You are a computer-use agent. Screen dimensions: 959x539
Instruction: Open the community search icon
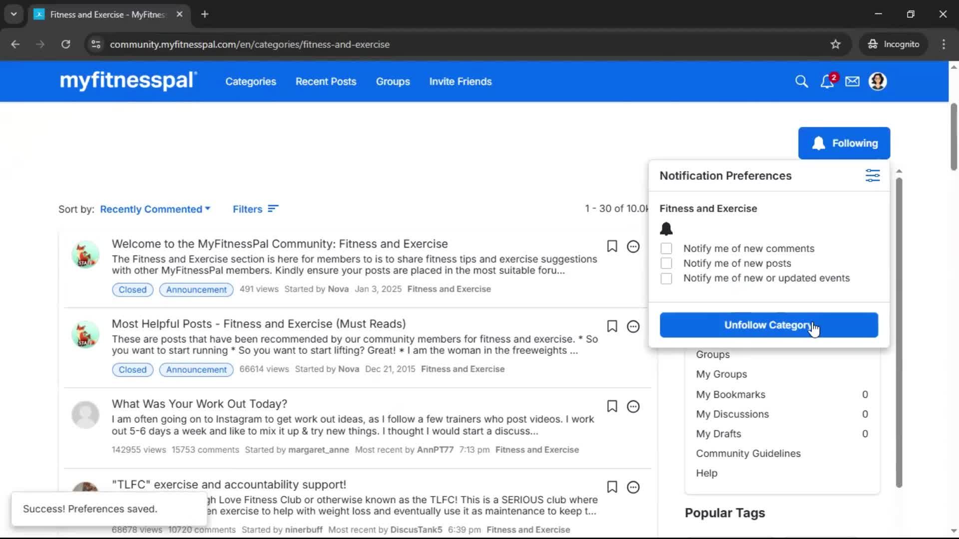(x=801, y=81)
